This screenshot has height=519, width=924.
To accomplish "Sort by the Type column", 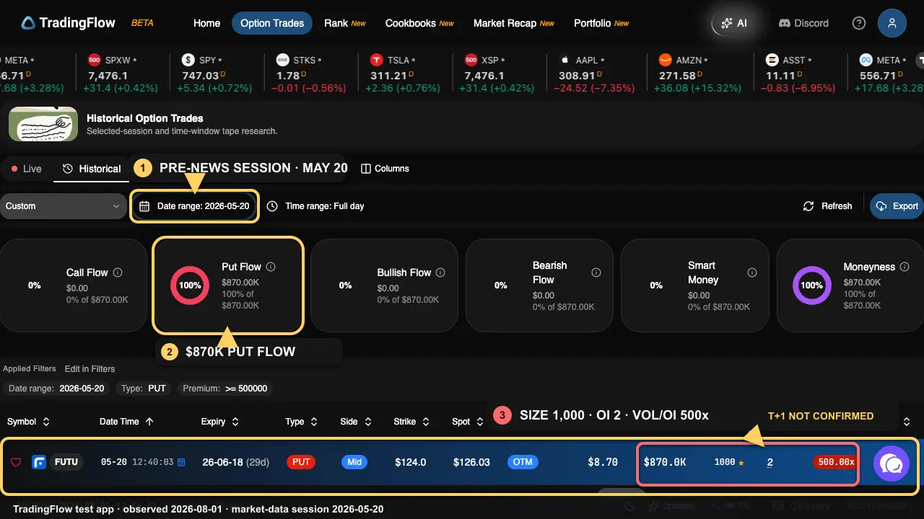I will [x=301, y=422].
